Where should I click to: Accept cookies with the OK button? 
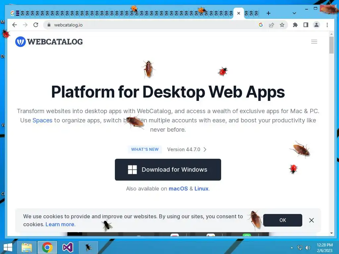point(283,220)
